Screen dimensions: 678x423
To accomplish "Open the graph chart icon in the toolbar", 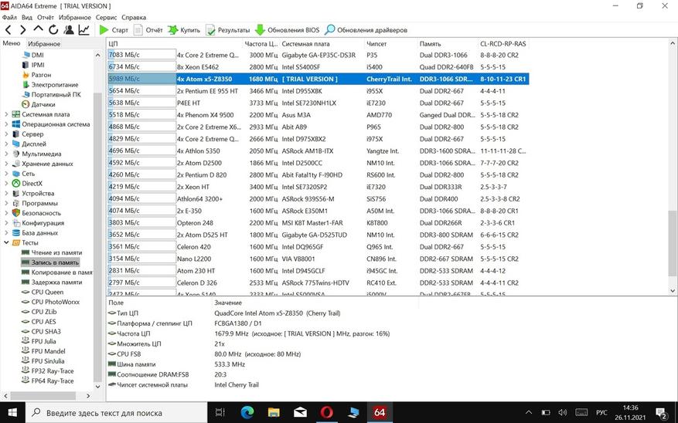I will point(84,30).
